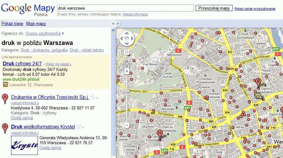Click the Krystel logo thumbnail
This screenshot has width=283, height=158.
[24, 145]
